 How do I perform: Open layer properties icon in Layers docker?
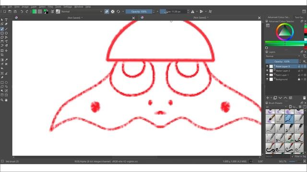(291, 98)
